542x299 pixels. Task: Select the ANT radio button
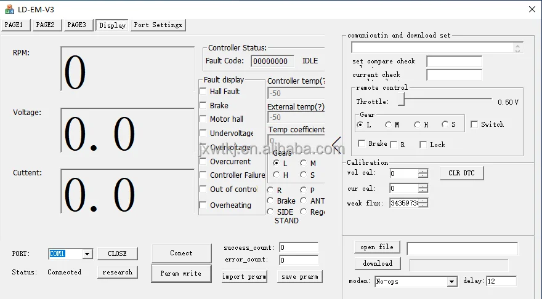[304, 201]
